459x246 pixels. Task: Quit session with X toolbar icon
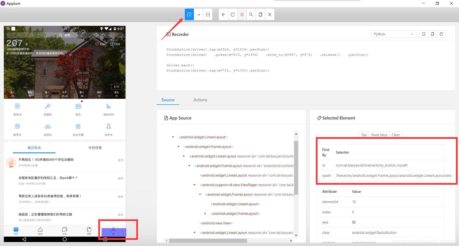(270, 15)
